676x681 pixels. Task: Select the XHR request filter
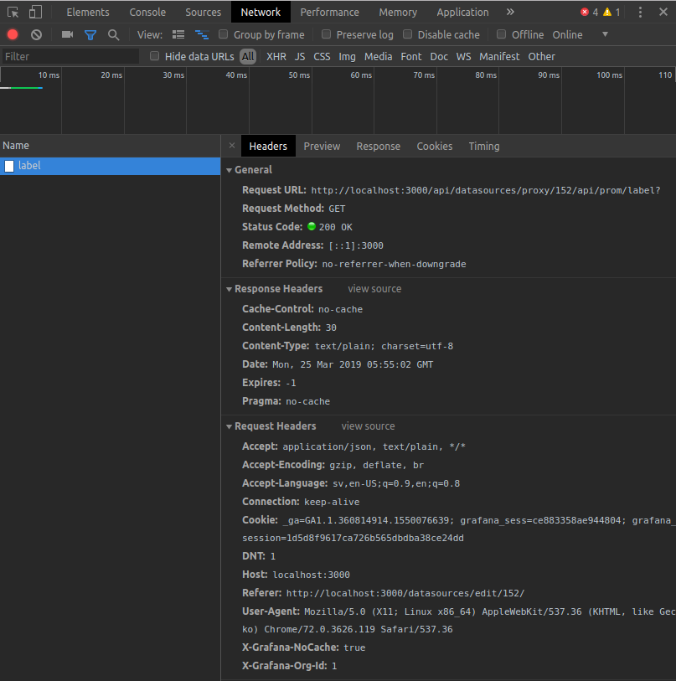pyautogui.click(x=276, y=56)
